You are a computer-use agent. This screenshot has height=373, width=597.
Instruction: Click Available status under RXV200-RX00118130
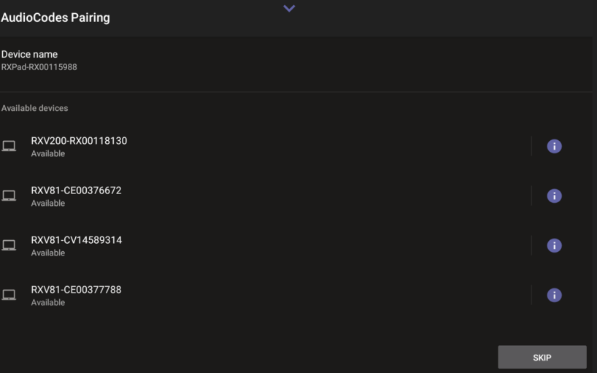click(47, 154)
